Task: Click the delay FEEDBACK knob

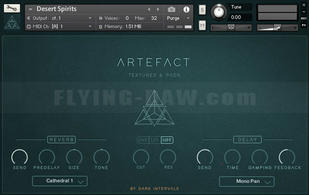Action: click(x=287, y=157)
